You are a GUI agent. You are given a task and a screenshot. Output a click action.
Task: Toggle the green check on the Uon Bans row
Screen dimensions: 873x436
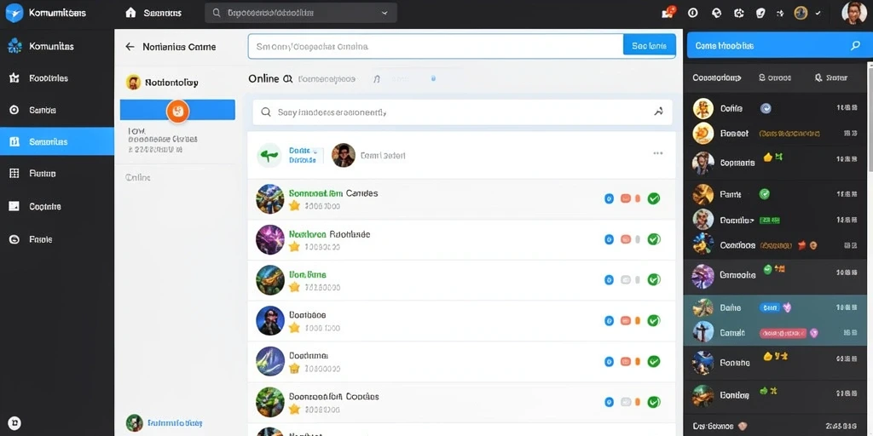pos(654,279)
